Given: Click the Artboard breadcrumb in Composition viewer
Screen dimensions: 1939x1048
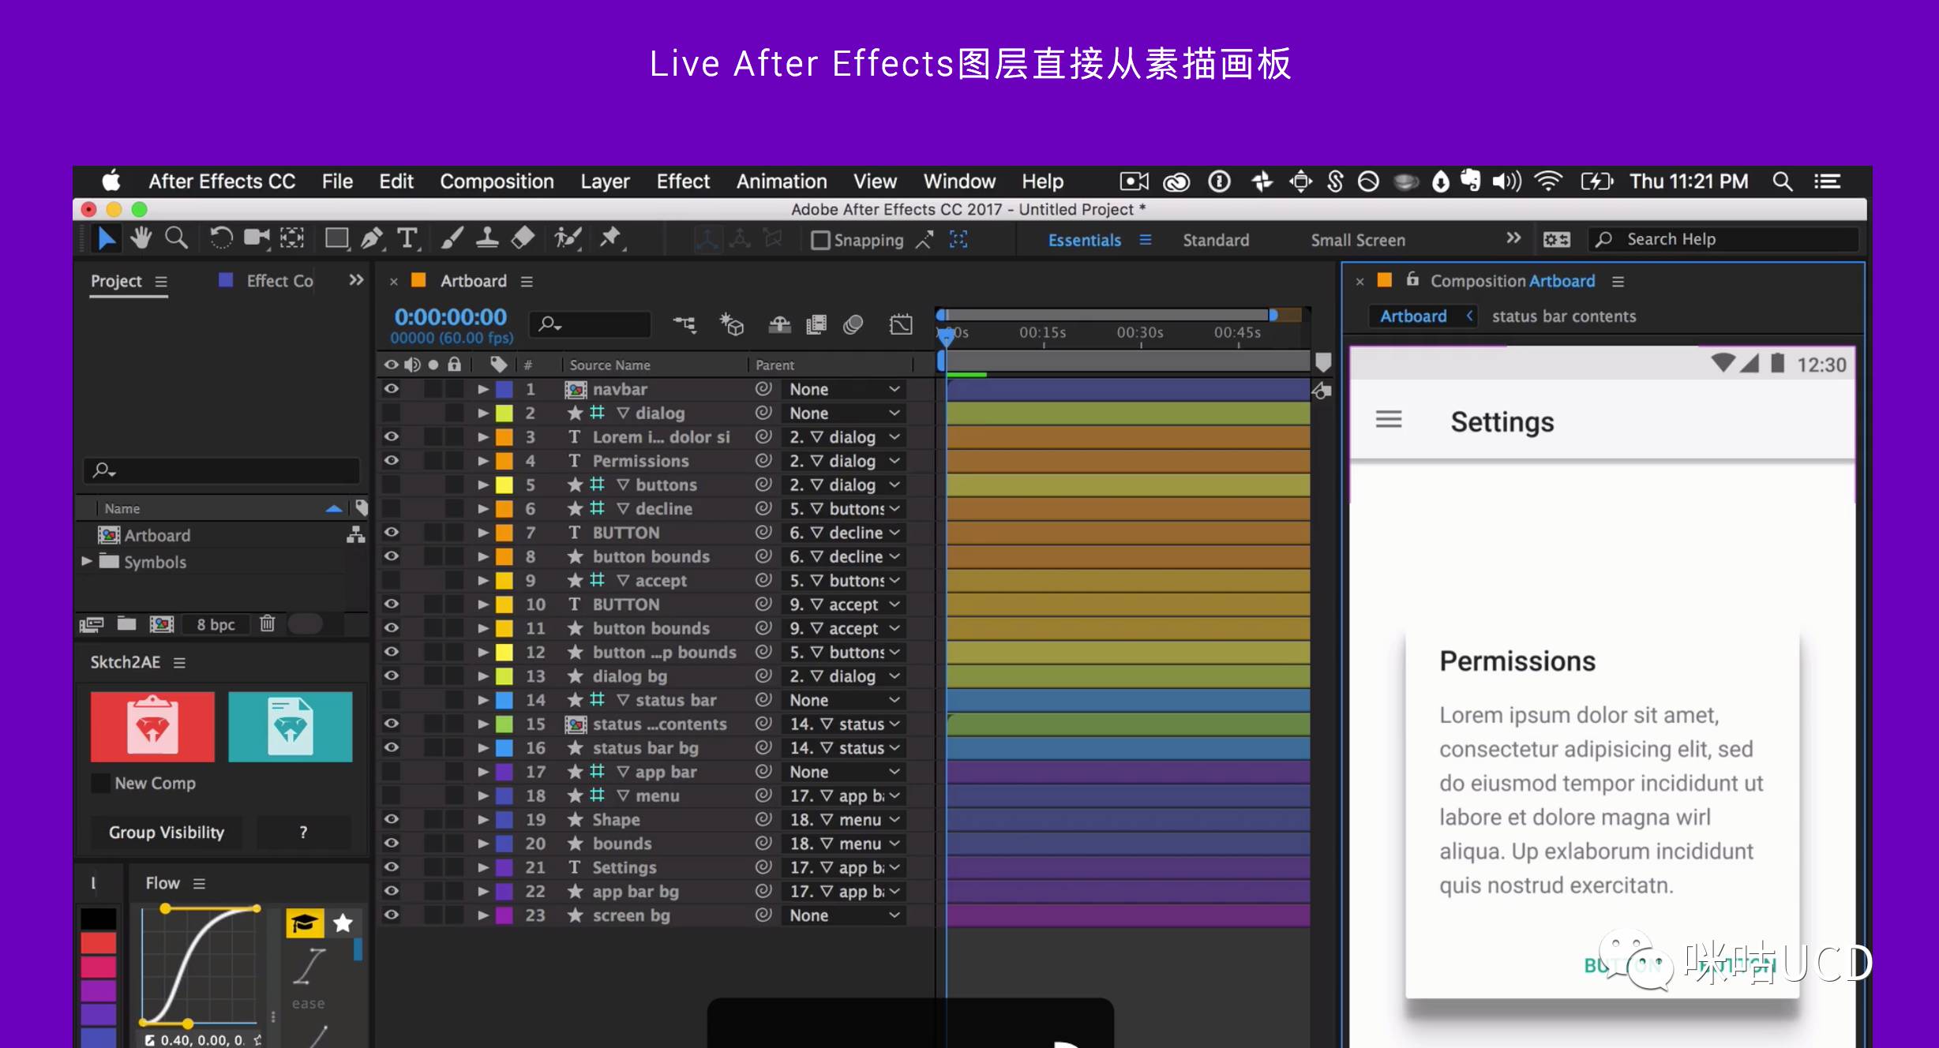Looking at the screenshot, I should click(1413, 316).
